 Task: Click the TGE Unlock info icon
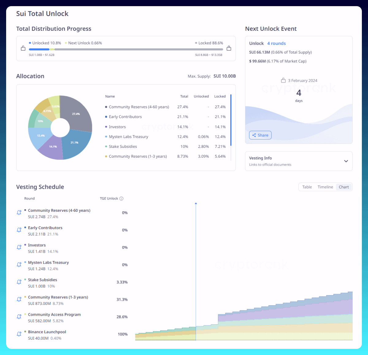tap(121, 199)
